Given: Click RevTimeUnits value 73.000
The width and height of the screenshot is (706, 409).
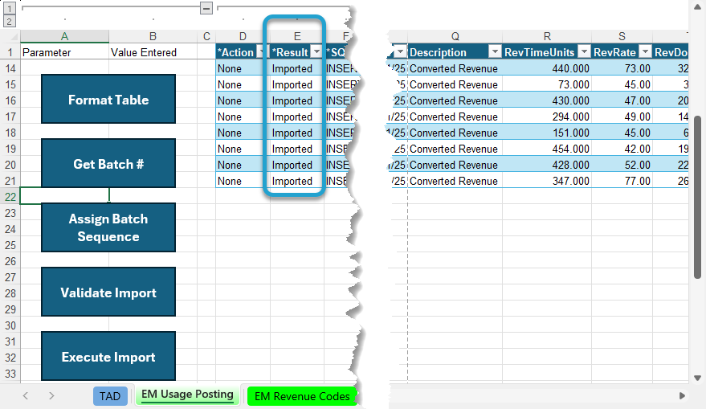Looking at the screenshot, I should 547,84.
